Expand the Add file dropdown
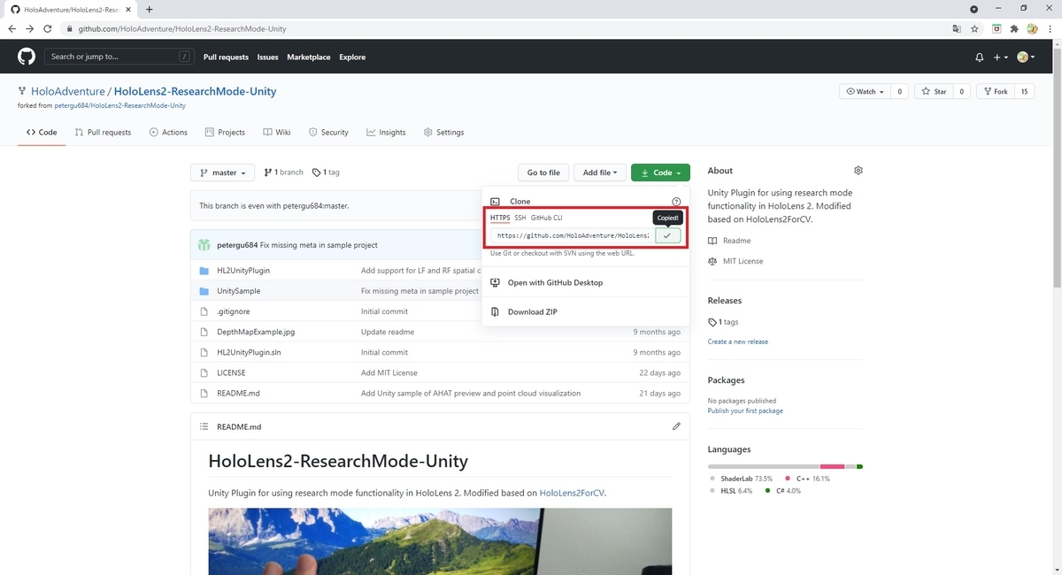Screen dimensions: 1062x575 (600, 172)
